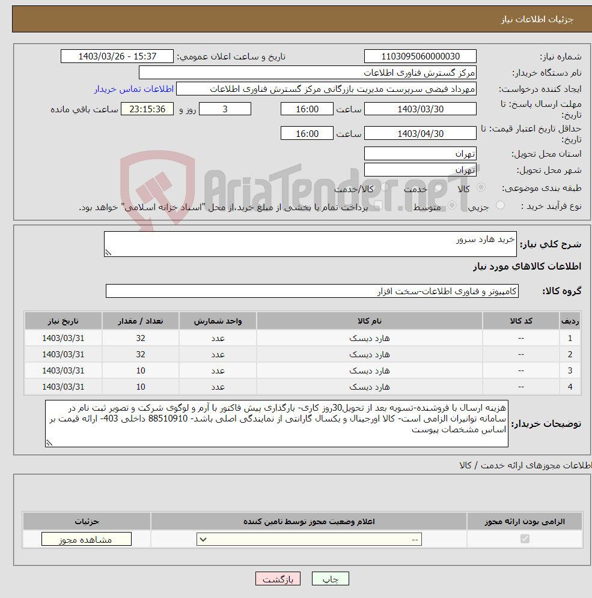Click the need number field 1103095060000030
The width and height of the screenshot is (592, 598).
click(420, 56)
